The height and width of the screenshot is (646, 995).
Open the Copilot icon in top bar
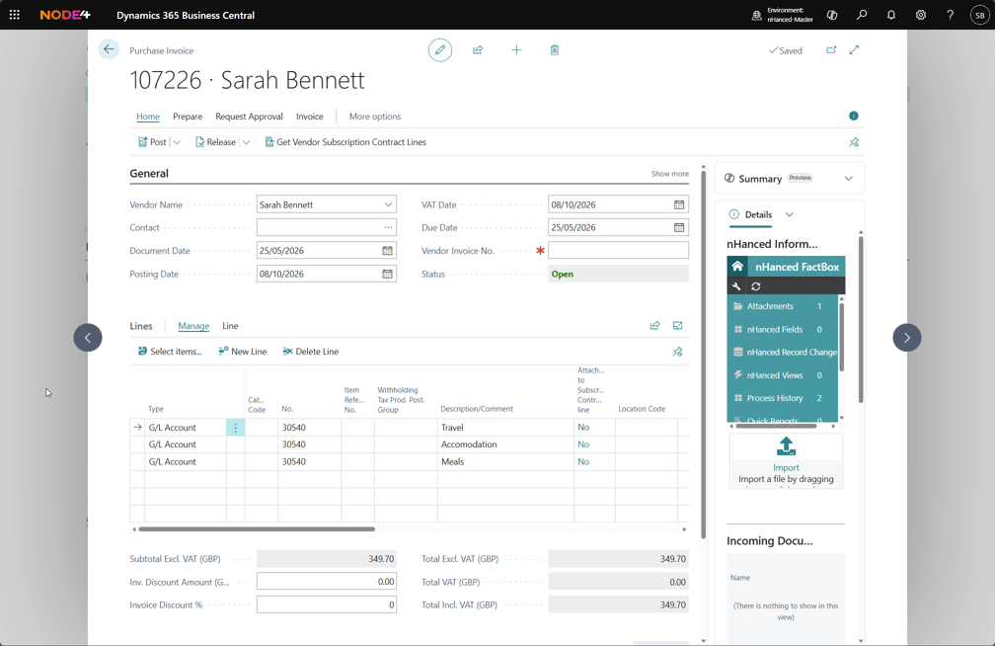point(832,15)
